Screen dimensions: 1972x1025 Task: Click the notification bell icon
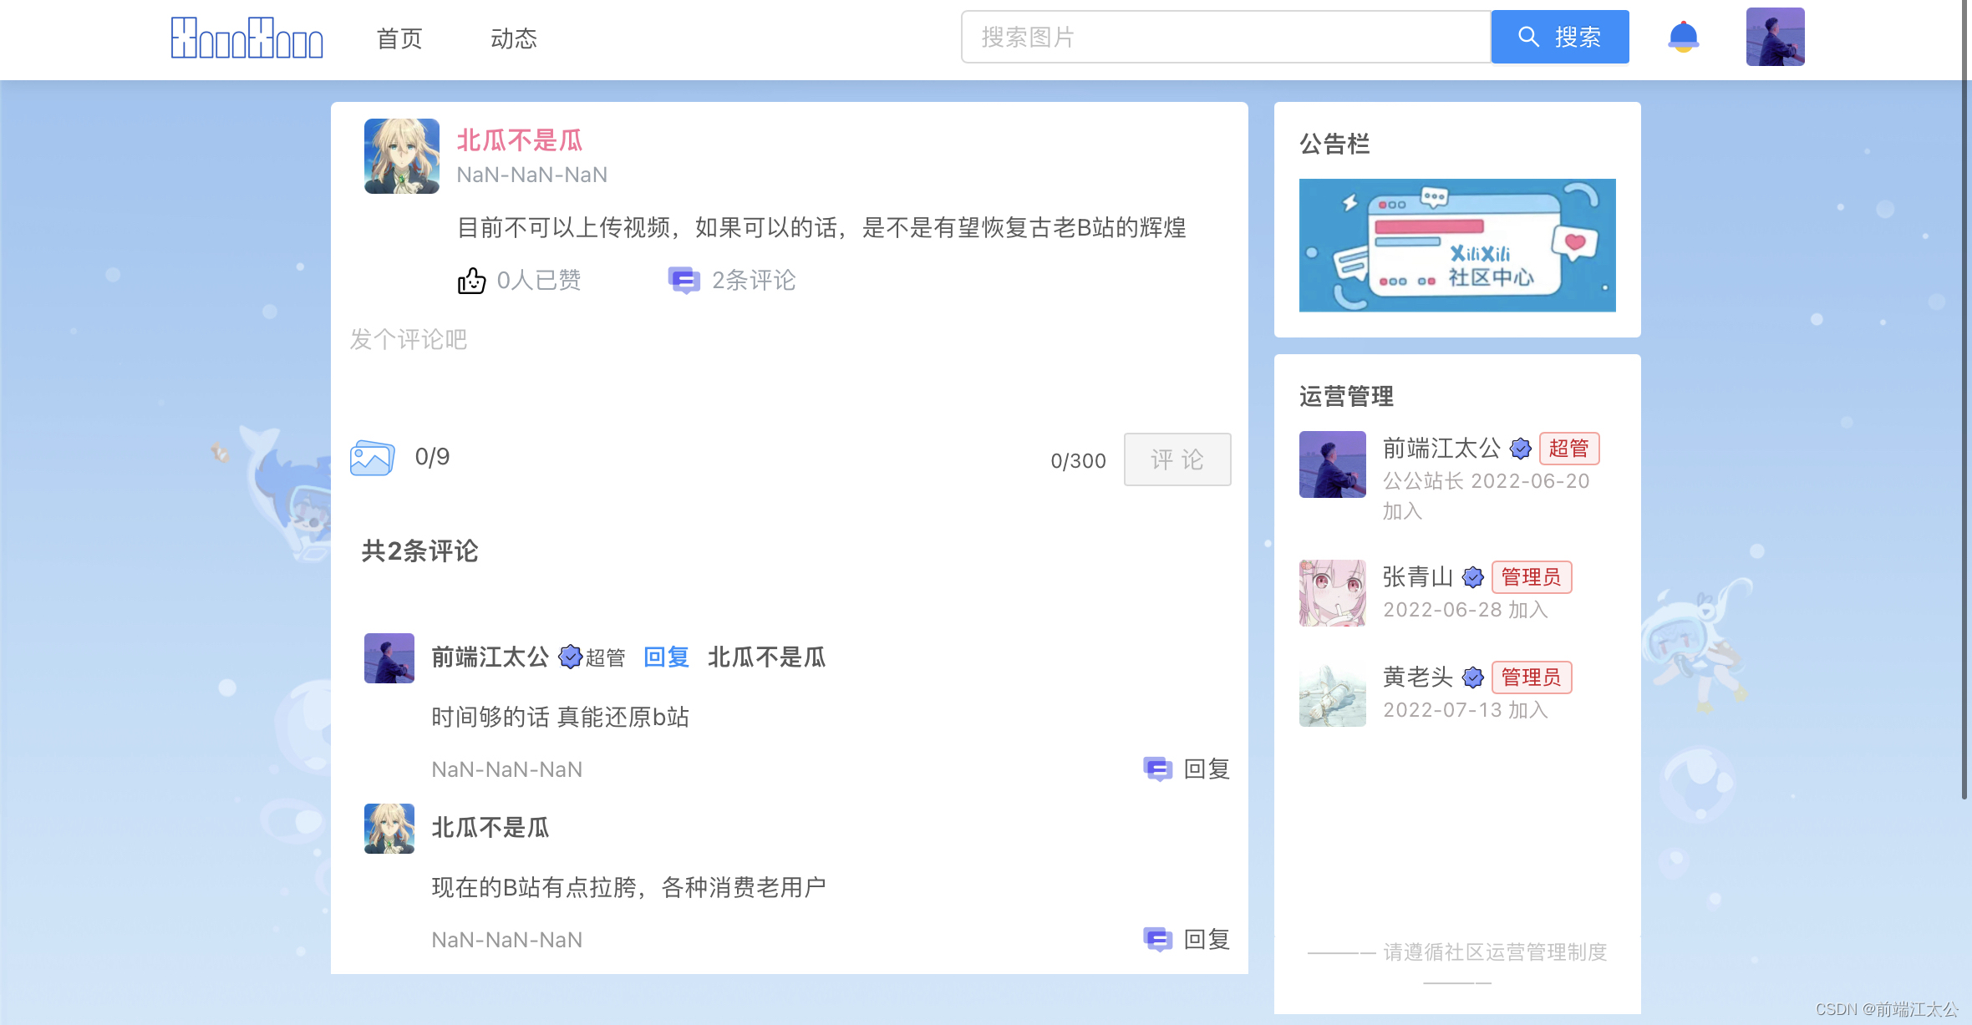pos(1683,37)
